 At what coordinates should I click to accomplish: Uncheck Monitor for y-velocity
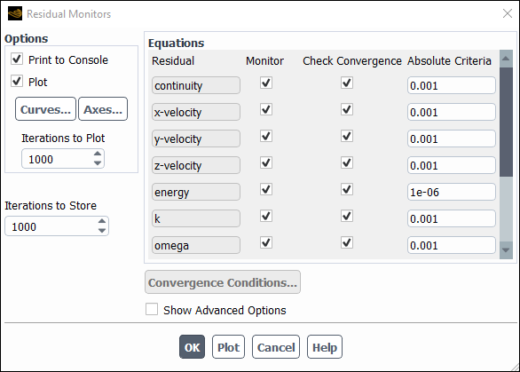266,136
